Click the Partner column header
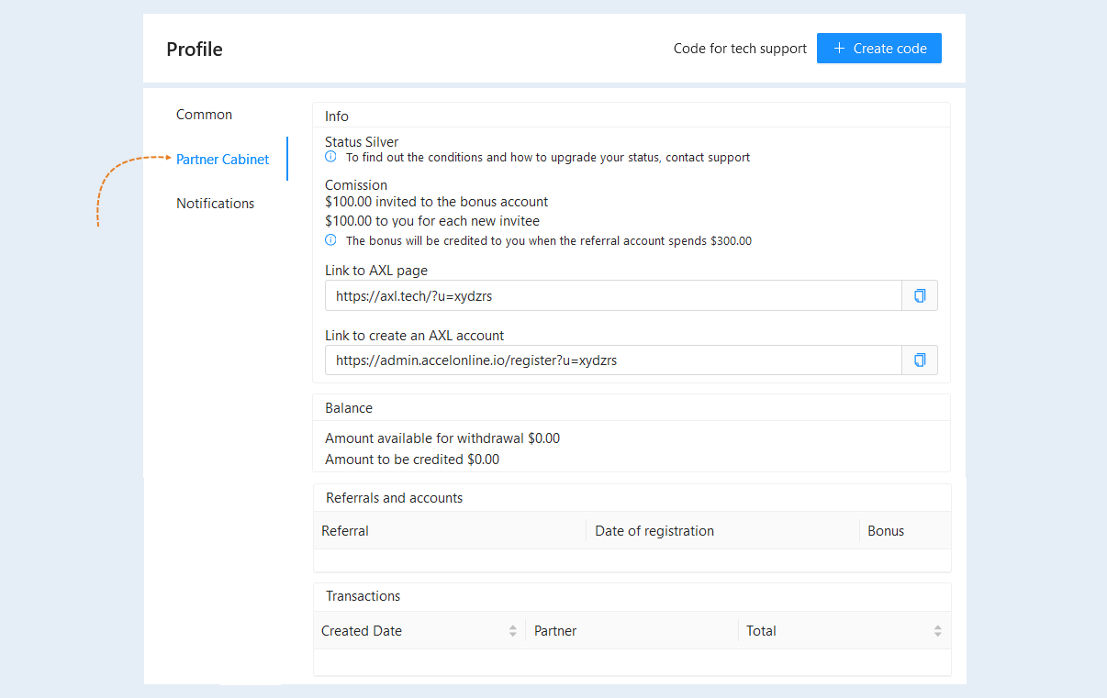The width and height of the screenshot is (1107, 698). pyautogui.click(x=632, y=631)
